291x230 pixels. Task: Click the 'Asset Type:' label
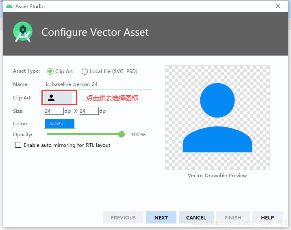pyautogui.click(x=26, y=71)
